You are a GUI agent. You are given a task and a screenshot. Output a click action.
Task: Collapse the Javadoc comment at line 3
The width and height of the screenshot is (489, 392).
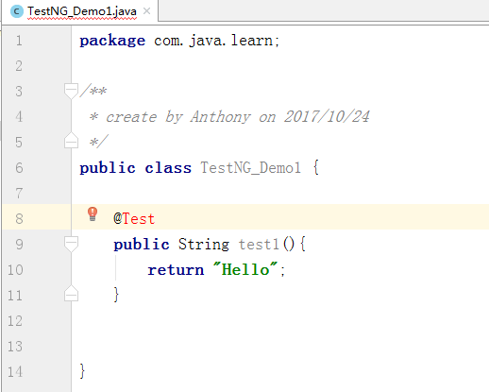click(x=71, y=91)
